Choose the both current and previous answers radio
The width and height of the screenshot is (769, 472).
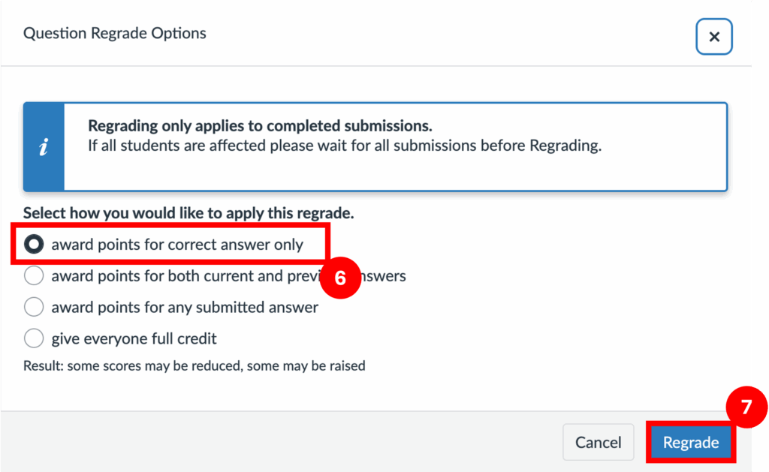tap(34, 276)
